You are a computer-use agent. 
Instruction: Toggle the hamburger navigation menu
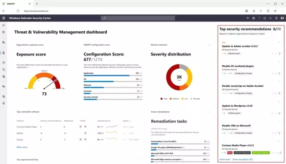[4, 25]
